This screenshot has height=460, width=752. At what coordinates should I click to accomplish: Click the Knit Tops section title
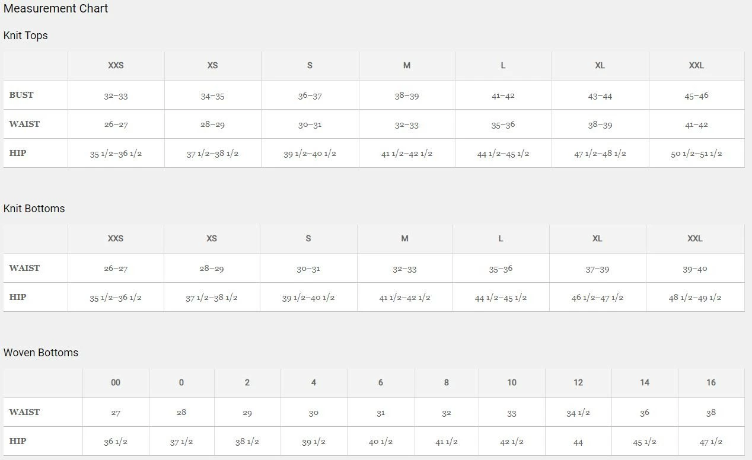26,36
